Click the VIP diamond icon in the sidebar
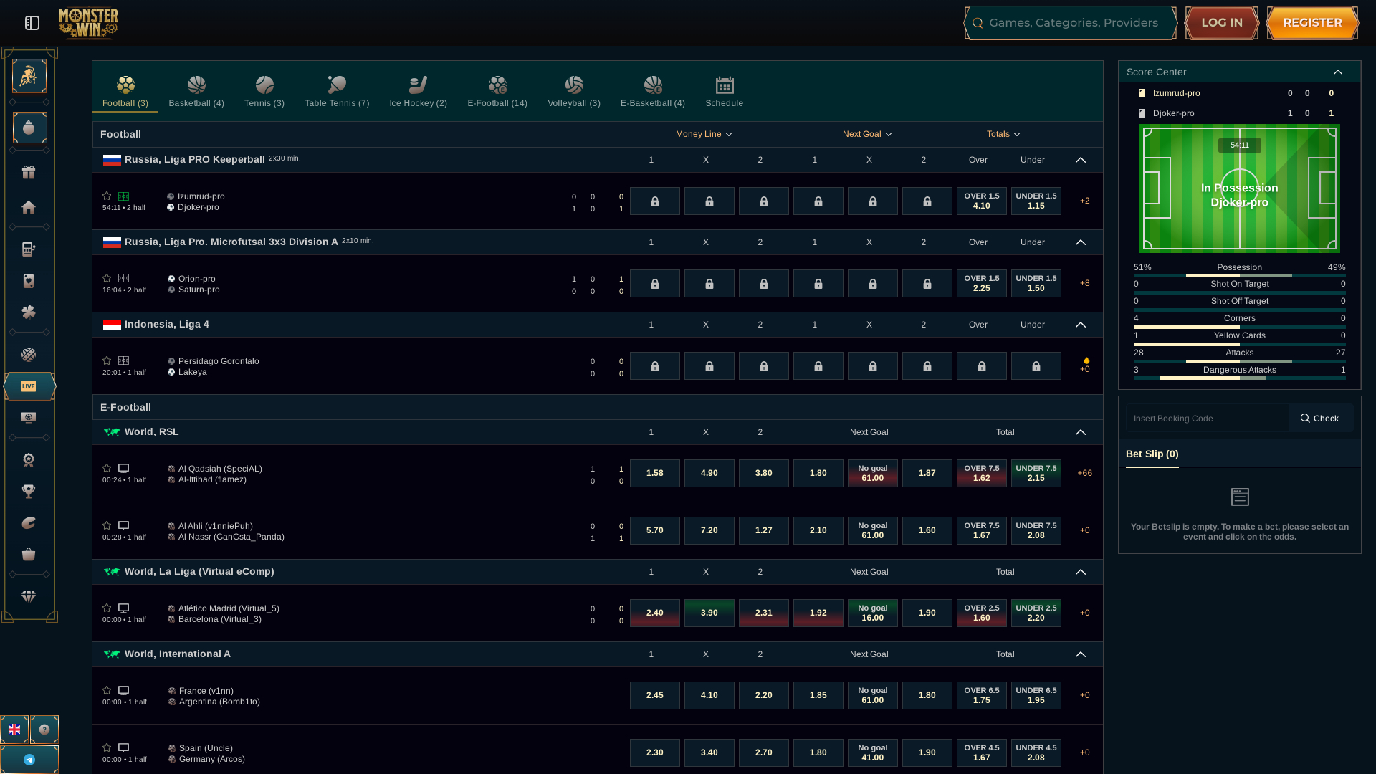Viewport: 1376px width, 774px height. coord(29,596)
